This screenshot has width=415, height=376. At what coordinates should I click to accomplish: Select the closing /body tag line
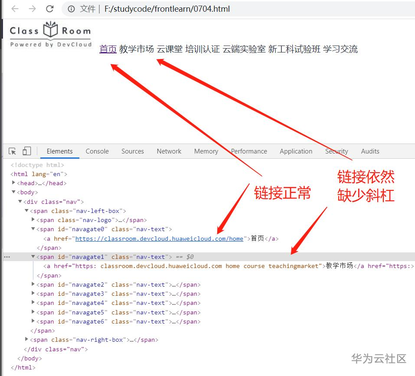point(29,359)
